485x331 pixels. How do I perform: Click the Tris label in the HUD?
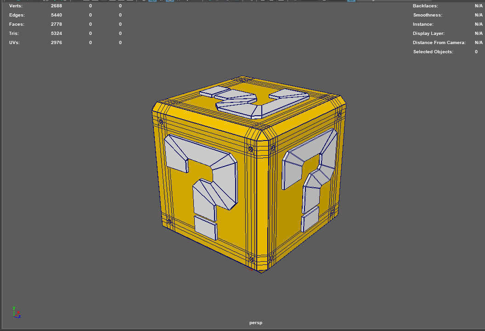coord(14,34)
